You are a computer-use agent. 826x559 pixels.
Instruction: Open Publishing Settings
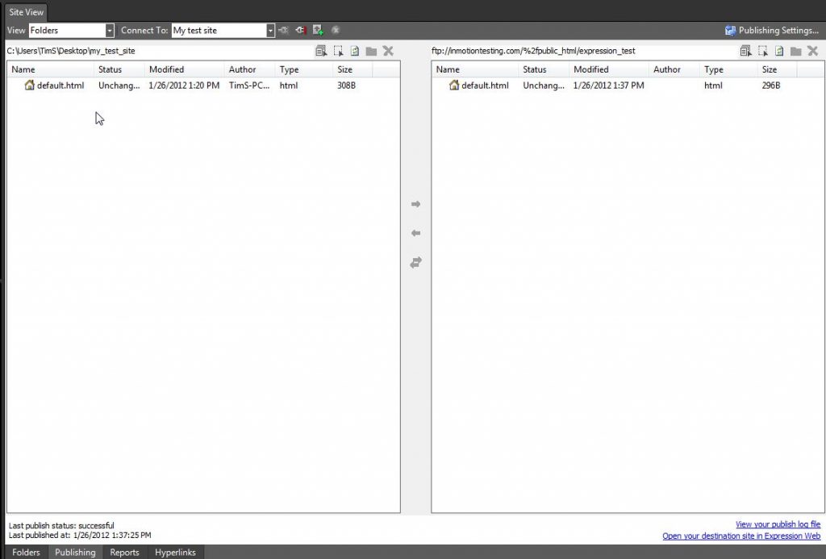[x=773, y=30]
